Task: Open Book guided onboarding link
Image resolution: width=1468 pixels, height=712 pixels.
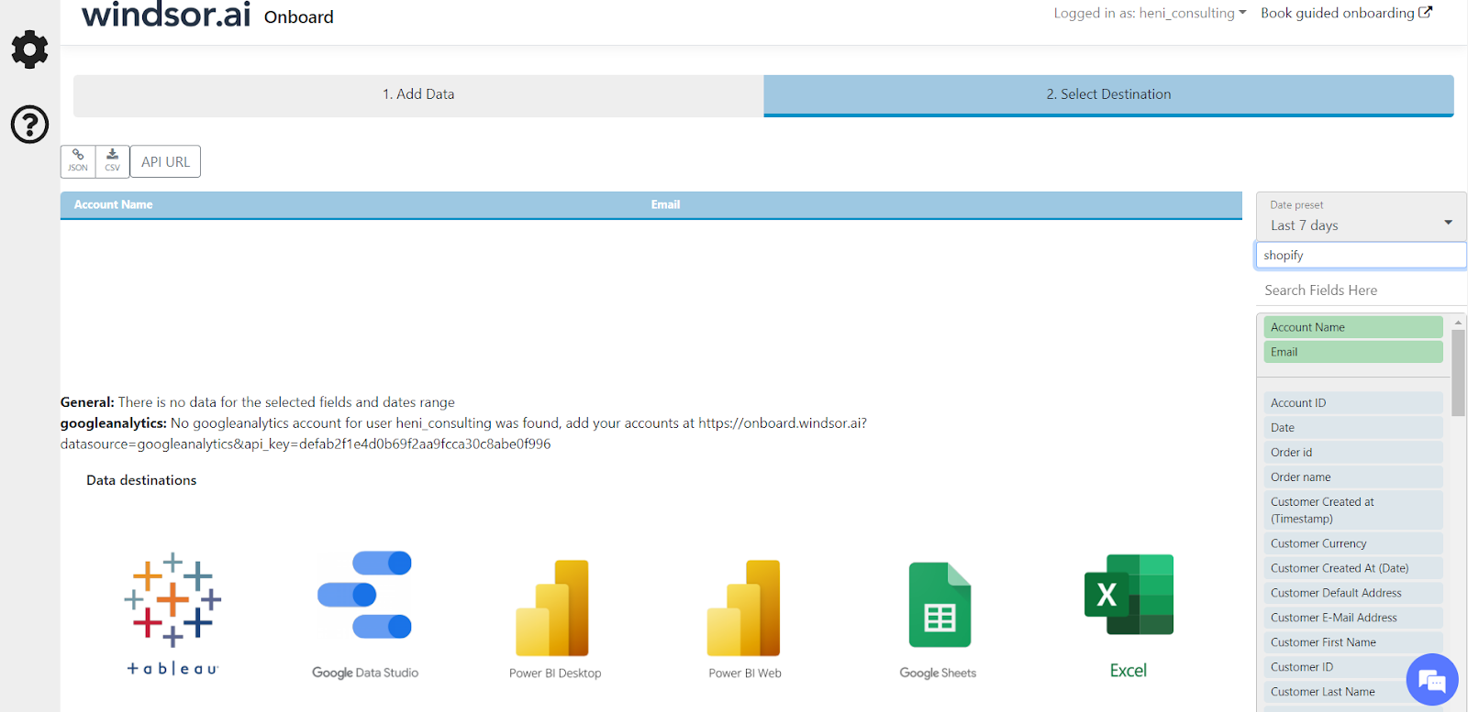Action: pyautogui.click(x=1346, y=13)
